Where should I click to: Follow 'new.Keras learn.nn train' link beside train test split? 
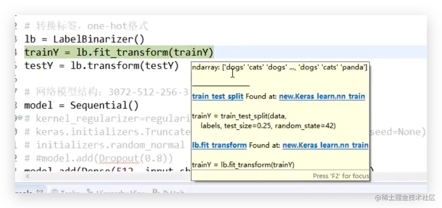pos(322,96)
